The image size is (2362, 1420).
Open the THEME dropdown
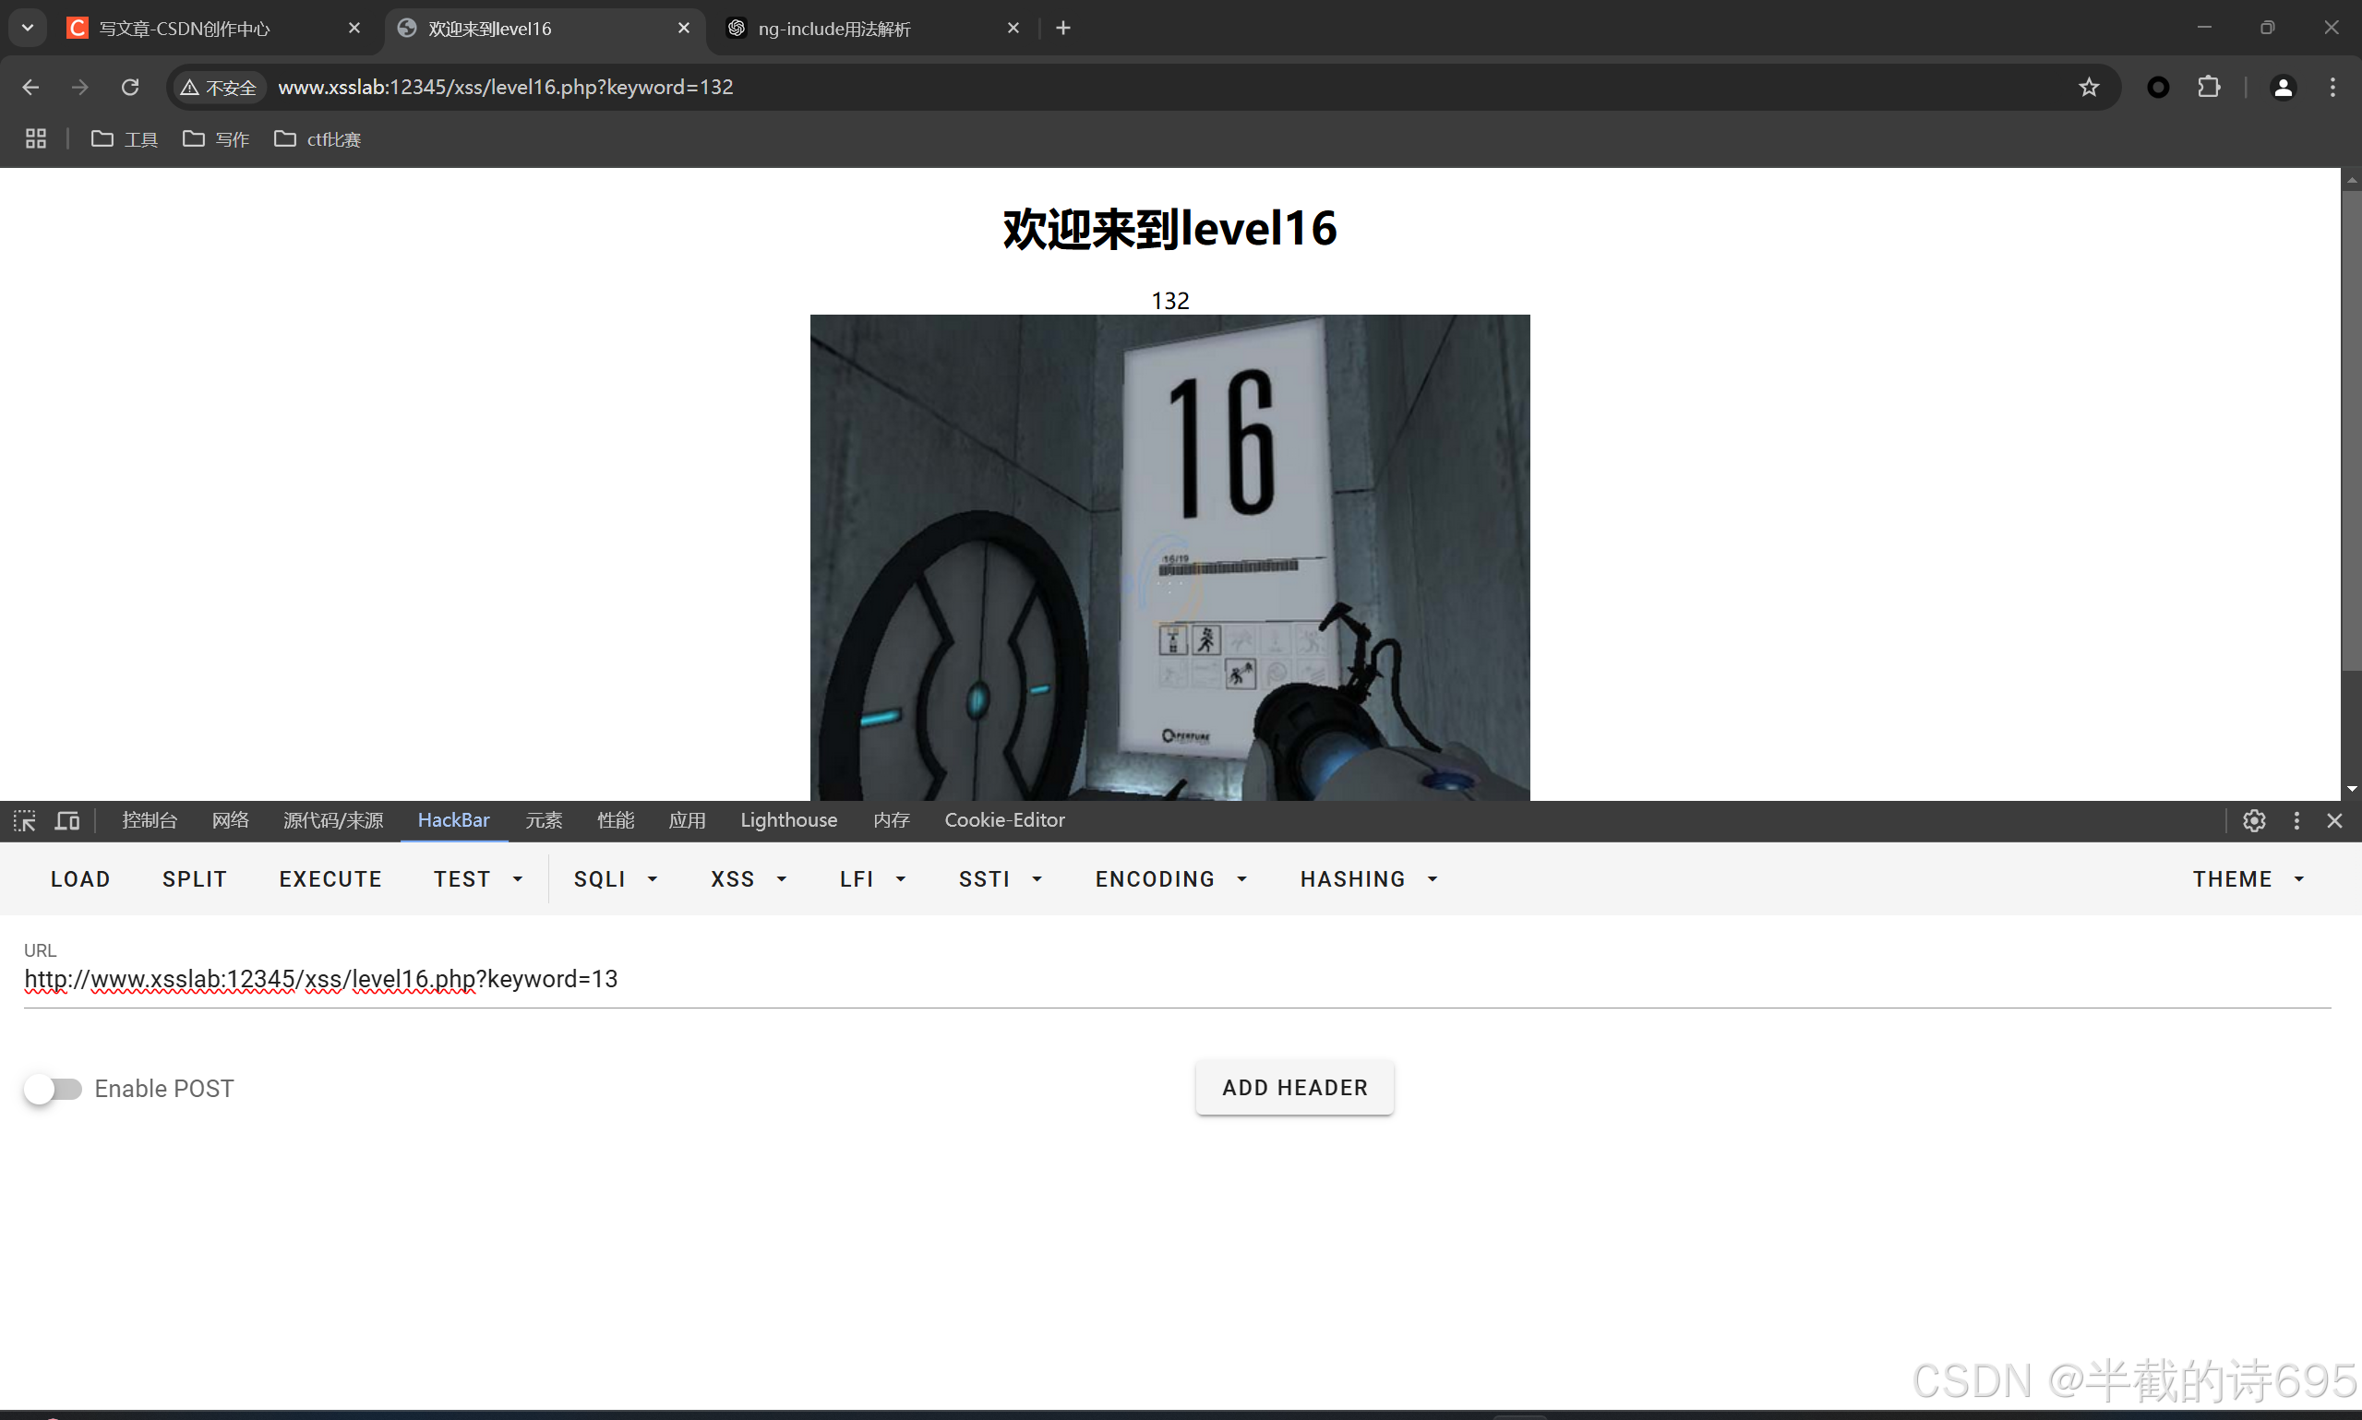(x=2248, y=878)
